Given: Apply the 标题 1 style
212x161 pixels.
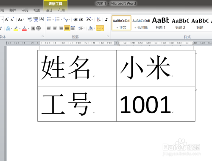Looking at the screenshot, I should coord(161,23).
